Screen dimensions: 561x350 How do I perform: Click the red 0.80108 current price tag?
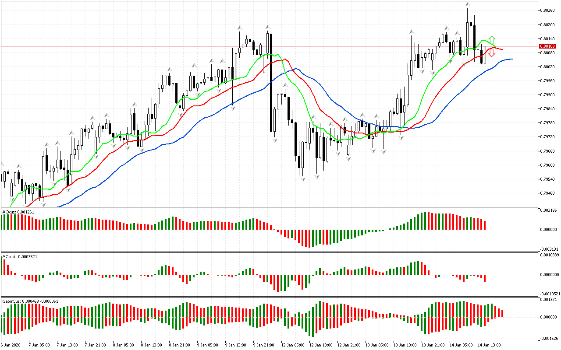pos(548,46)
